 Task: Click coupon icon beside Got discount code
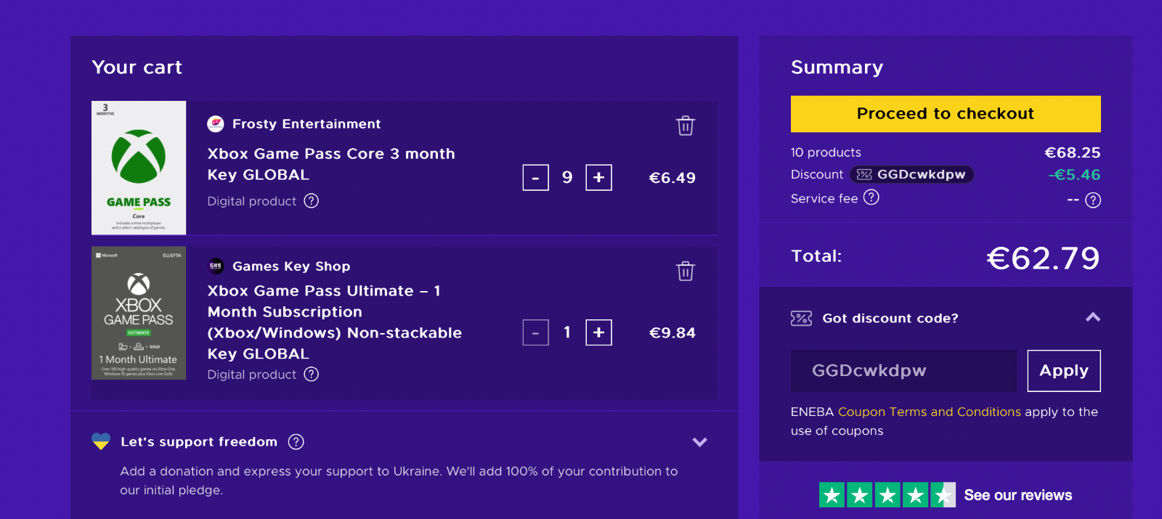[801, 318]
